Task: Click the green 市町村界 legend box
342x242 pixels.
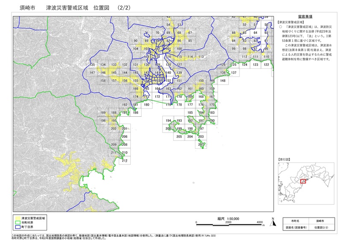Action: [x=18, y=223]
